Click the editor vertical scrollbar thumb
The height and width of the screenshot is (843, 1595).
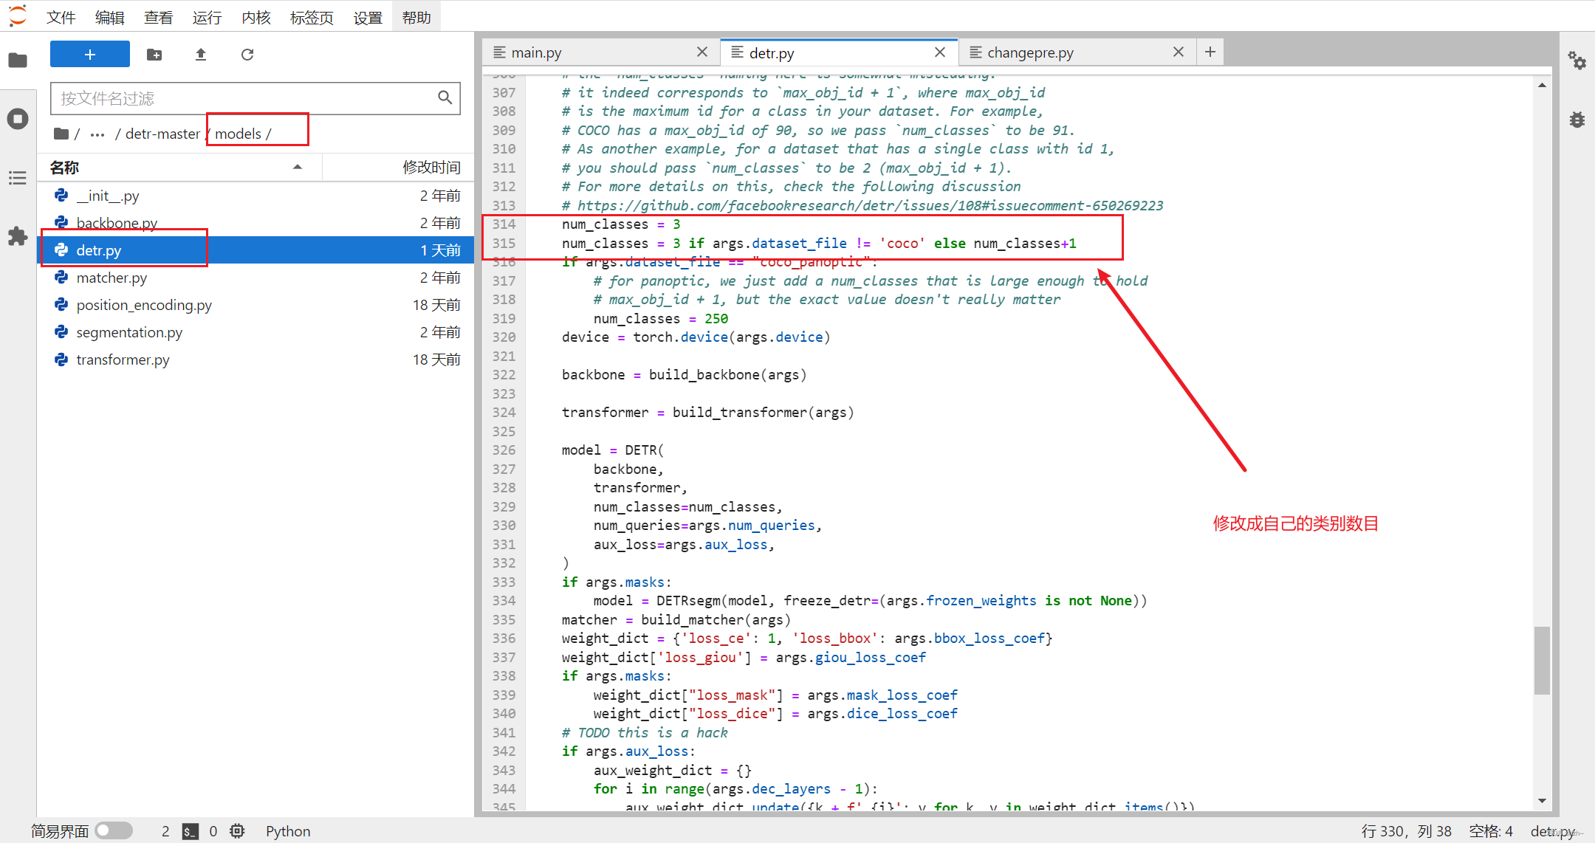[1542, 660]
